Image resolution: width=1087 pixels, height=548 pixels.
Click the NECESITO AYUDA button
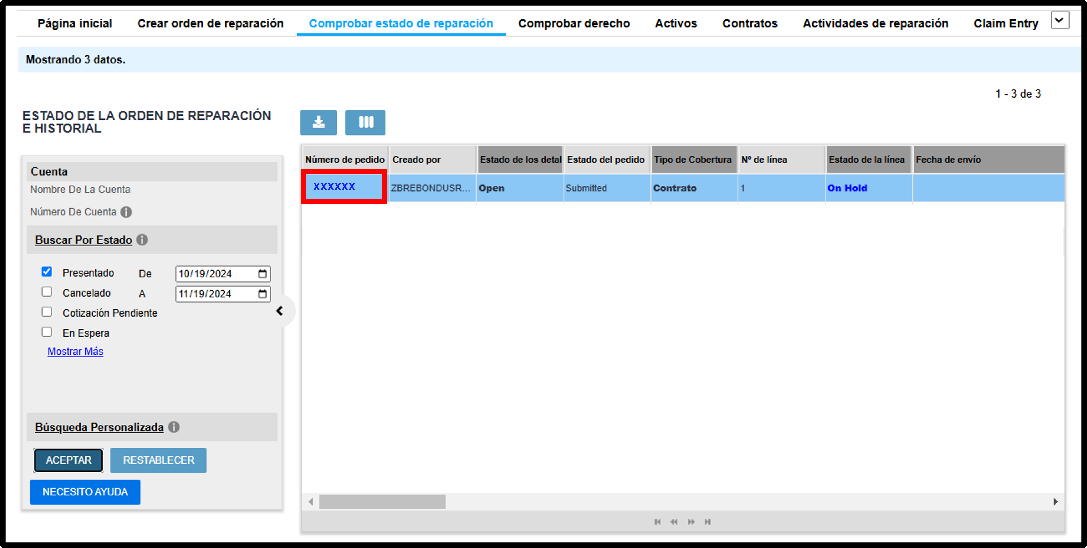pos(85,492)
